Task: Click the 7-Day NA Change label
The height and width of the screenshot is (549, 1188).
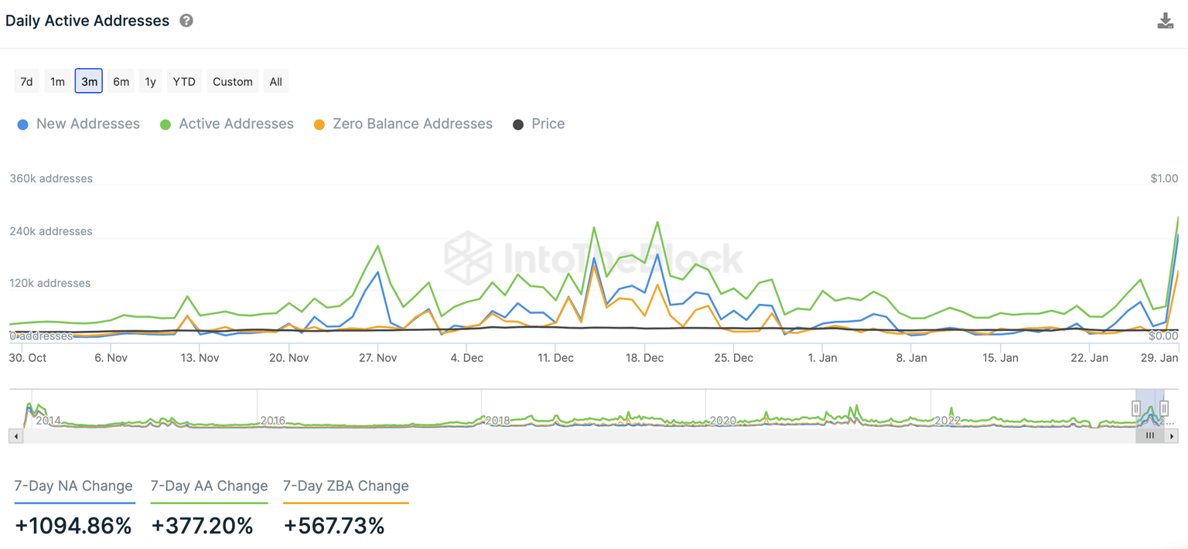Action: 73,486
